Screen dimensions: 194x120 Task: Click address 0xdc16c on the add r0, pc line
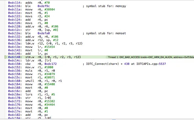tap(15, 91)
